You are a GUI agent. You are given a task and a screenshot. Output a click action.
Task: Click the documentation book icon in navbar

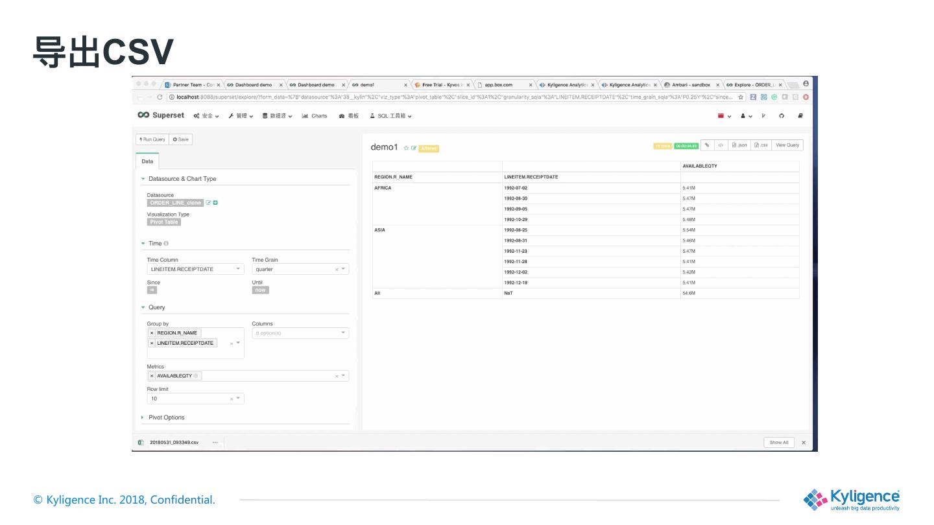point(800,116)
